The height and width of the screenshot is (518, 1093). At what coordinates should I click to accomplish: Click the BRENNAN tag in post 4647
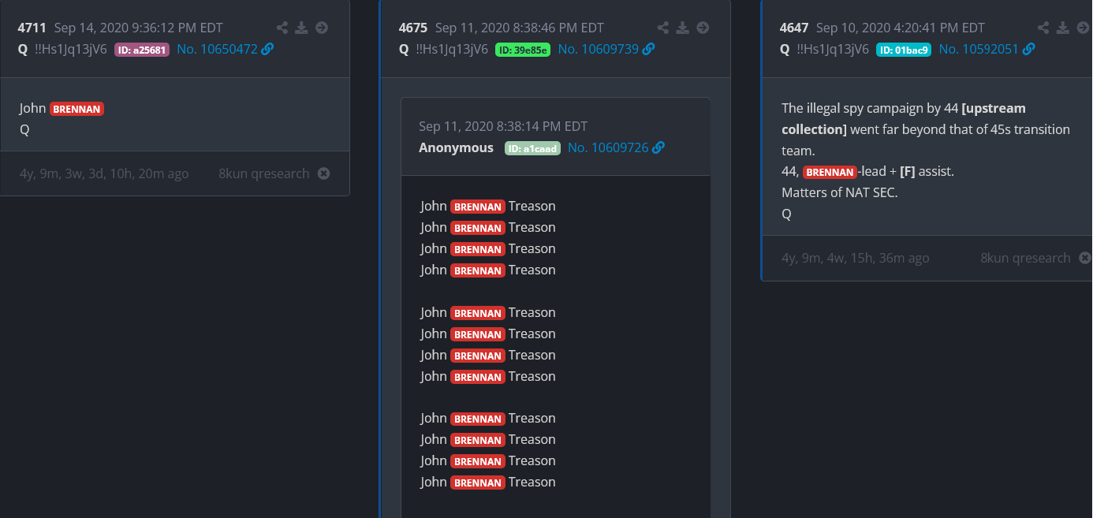[830, 172]
